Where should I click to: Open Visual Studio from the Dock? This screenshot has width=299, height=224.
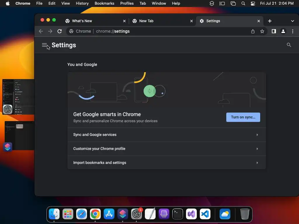(x=191, y=214)
